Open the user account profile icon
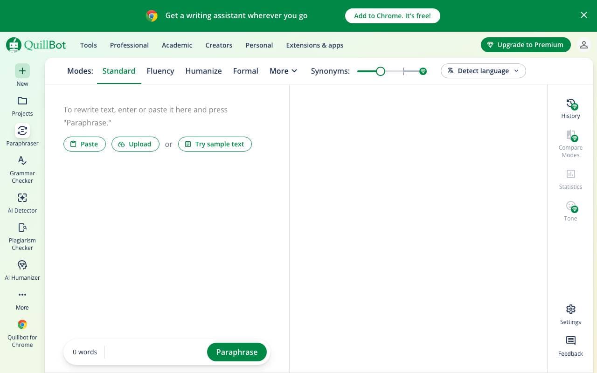The height and width of the screenshot is (373, 597). point(583,45)
